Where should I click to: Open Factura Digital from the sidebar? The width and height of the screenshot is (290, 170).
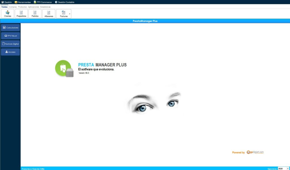click(10, 44)
